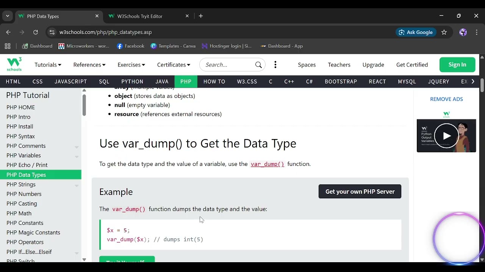This screenshot has width=485, height=272.
Task: Expand PHP Comments submenu arrow
Action: click(x=77, y=147)
